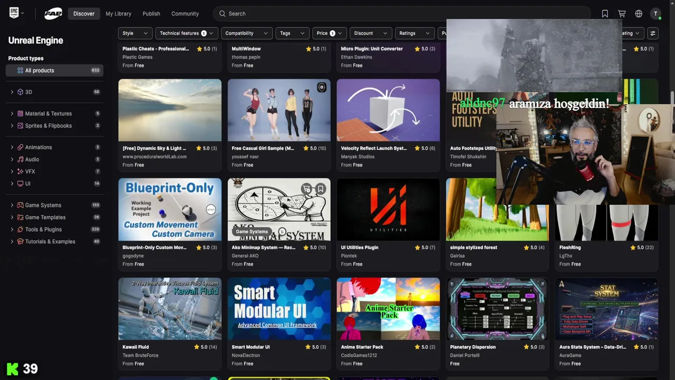Open the Velocity Reflect Launch System thumbnail
Image resolution: width=675 pixels, height=380 pixels.
click(x=388, y=110)
